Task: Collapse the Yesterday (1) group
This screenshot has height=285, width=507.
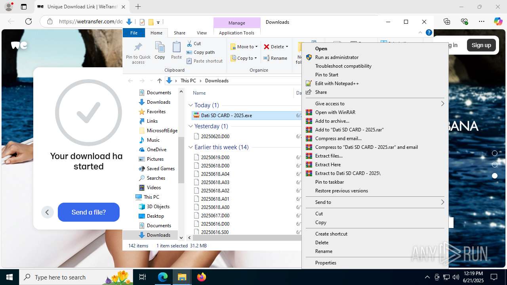Action: pyautogui.click(x=191, y=126)
